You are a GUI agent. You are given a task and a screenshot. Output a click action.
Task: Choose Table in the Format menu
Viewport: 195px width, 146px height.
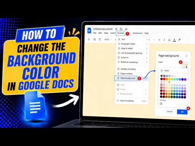[132, 85]
